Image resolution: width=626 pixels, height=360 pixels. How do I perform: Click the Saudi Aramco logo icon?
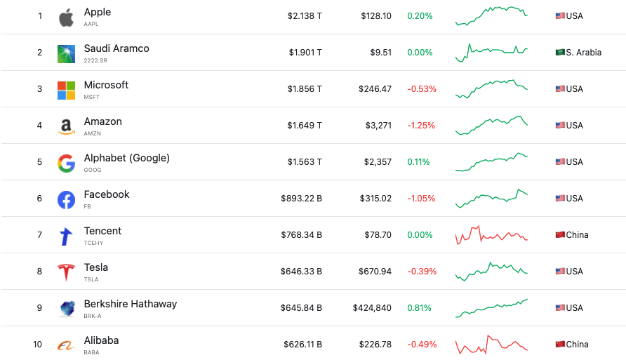pos(66,53)
